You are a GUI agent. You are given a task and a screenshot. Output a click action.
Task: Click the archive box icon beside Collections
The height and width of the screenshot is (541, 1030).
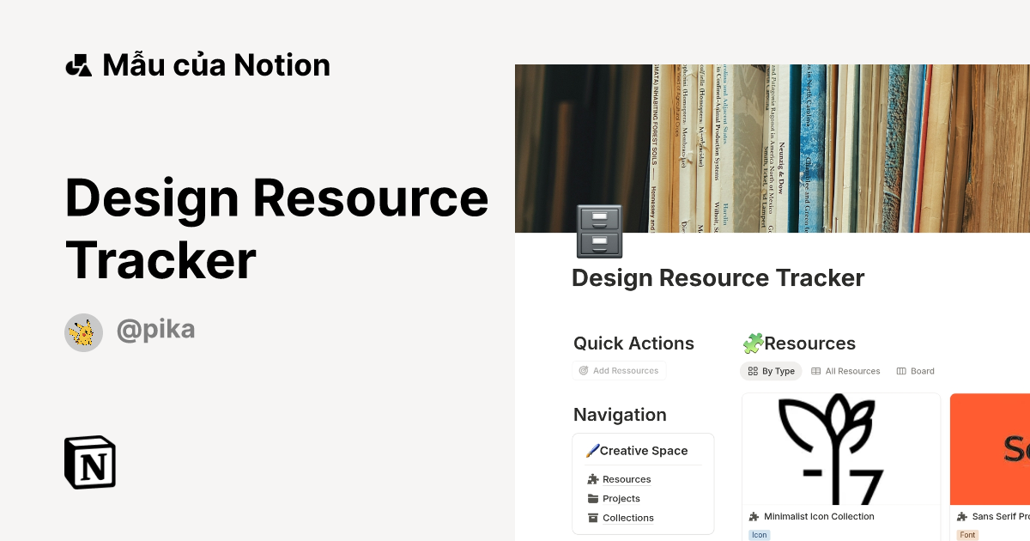(592, 518)
